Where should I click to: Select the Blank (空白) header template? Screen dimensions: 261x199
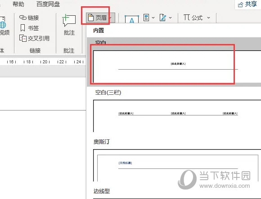pyautogui.click(x=174, y=62)
